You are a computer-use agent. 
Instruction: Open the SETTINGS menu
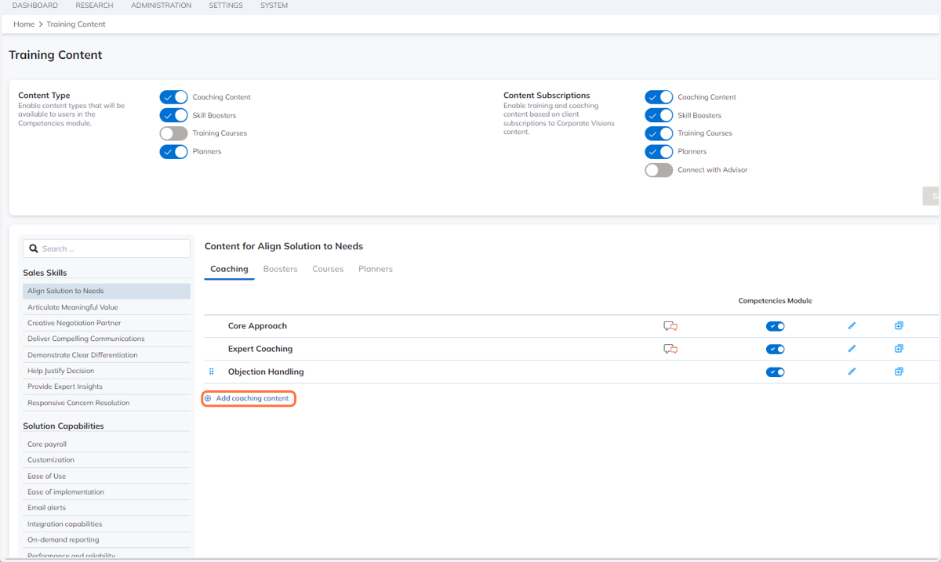click(226, 5)
